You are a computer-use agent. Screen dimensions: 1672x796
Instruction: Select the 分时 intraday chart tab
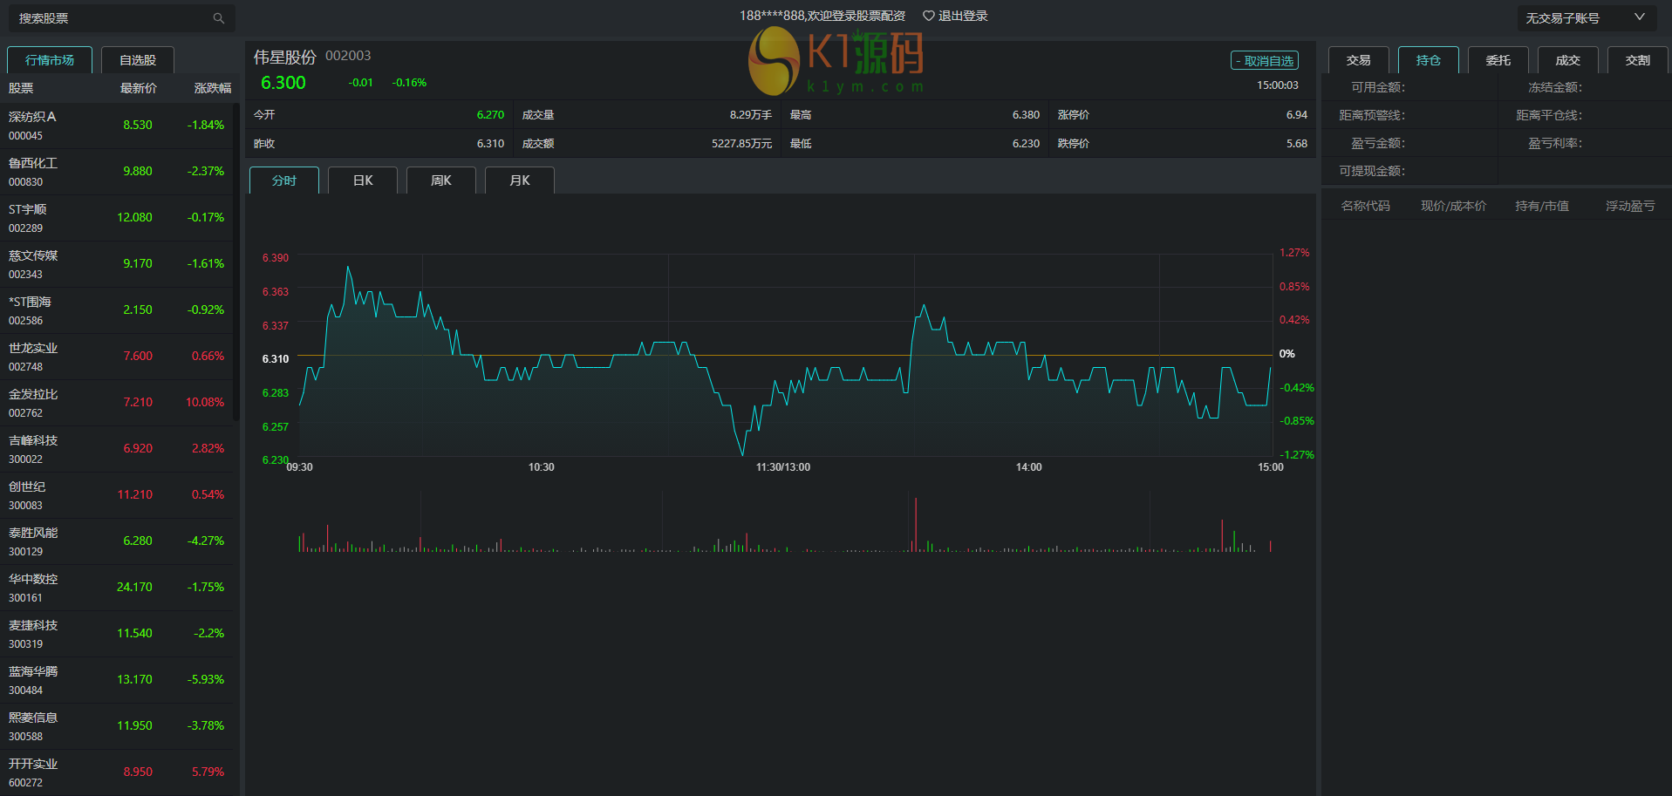(x=284, y=180)
